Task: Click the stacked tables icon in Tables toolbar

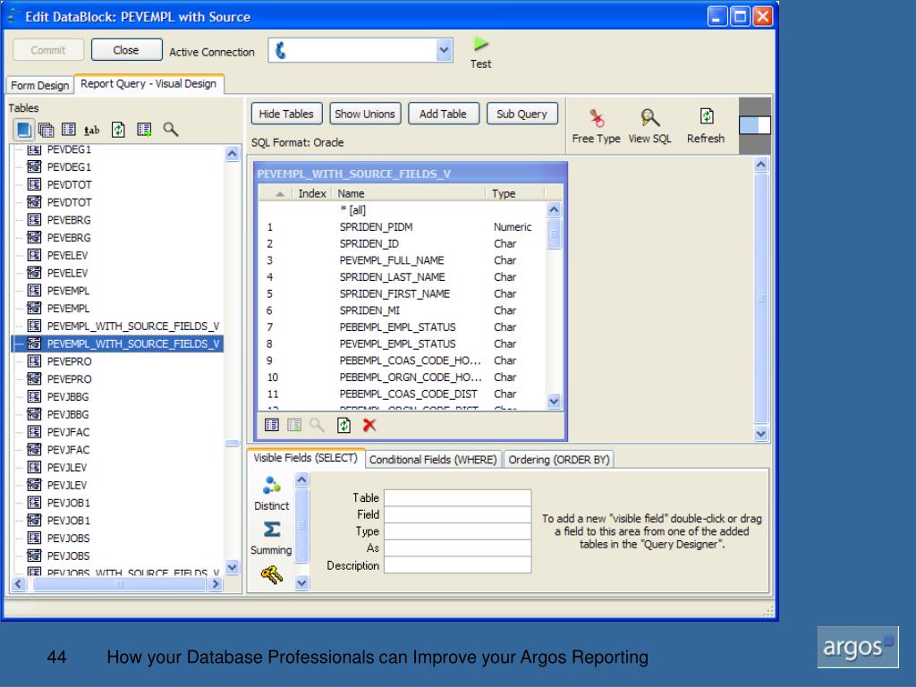Action: click(46, 130)
